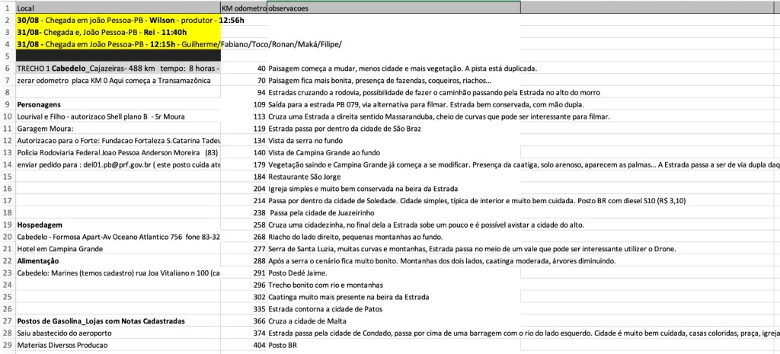This screenshot has height=354, width=780.
Task: Select the 'Local' header cell
Action: [x=114, y=7]
